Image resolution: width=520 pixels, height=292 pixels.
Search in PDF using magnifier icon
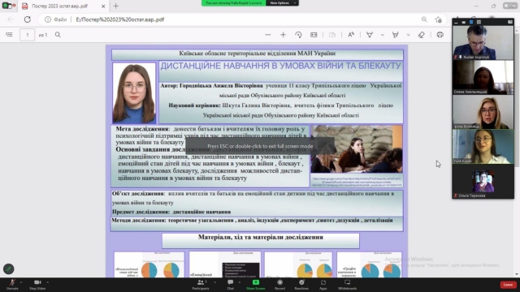click(x=58, y=35)
